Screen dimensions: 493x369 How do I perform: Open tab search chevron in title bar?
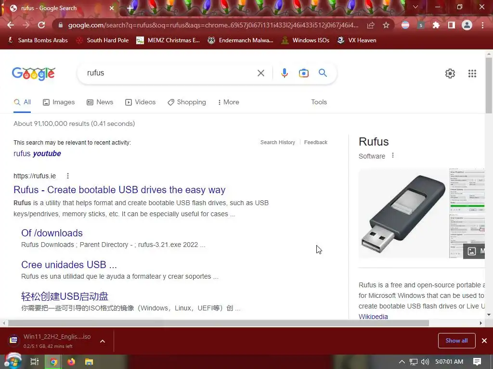tap(415, 7)
